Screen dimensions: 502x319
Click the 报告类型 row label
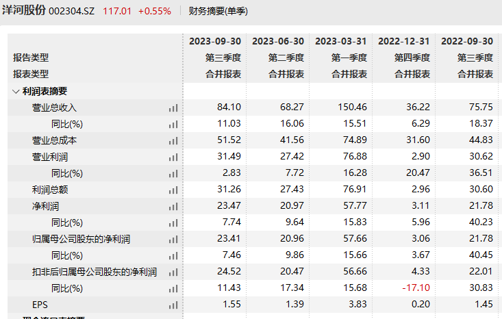click(x=31, y=58)
